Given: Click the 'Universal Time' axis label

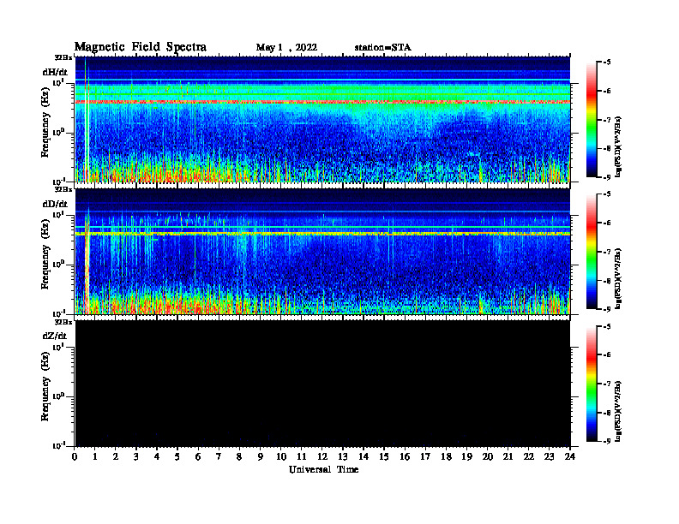Looking at the screenshot, I should pos(323,469).
